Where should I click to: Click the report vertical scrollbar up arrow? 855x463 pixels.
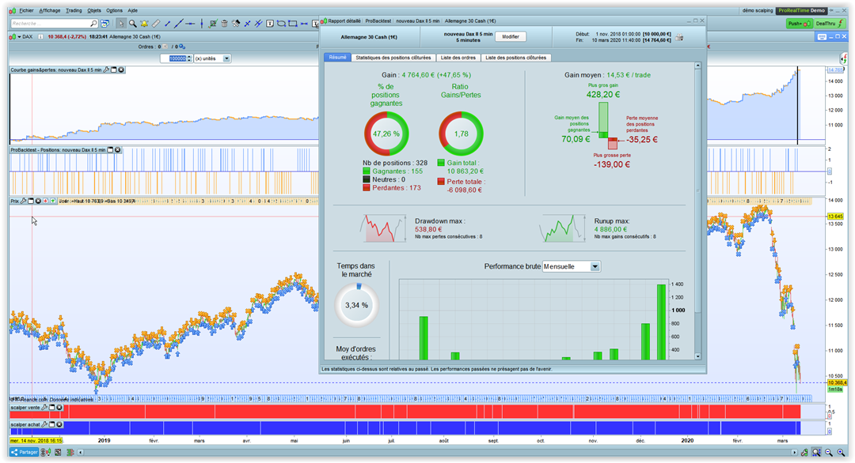[x=697, y=66]
